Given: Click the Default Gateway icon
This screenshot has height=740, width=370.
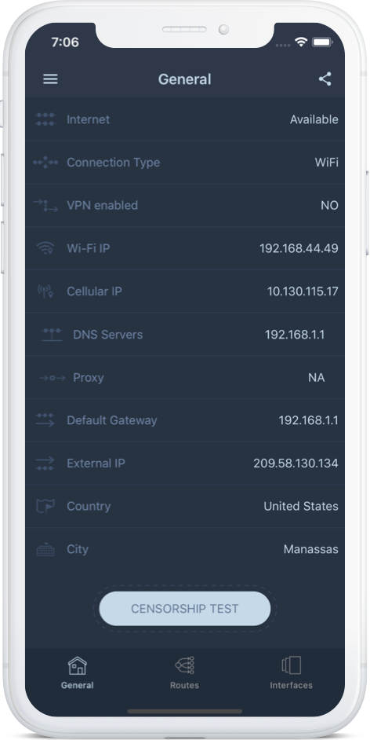Looking at the screenshot, I should pyautogui.click(x=45, y=420).
